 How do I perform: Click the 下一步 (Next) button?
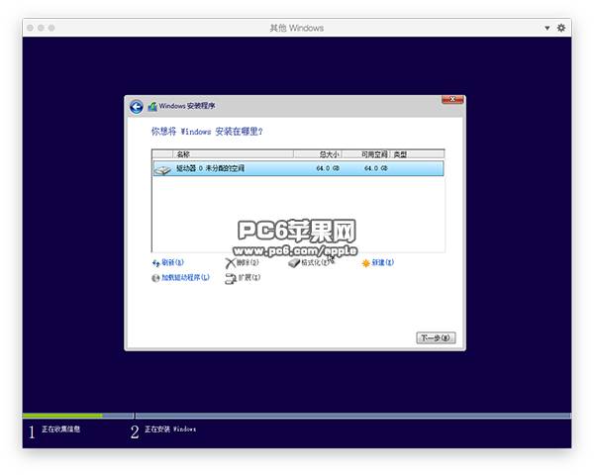pos(436,337)
